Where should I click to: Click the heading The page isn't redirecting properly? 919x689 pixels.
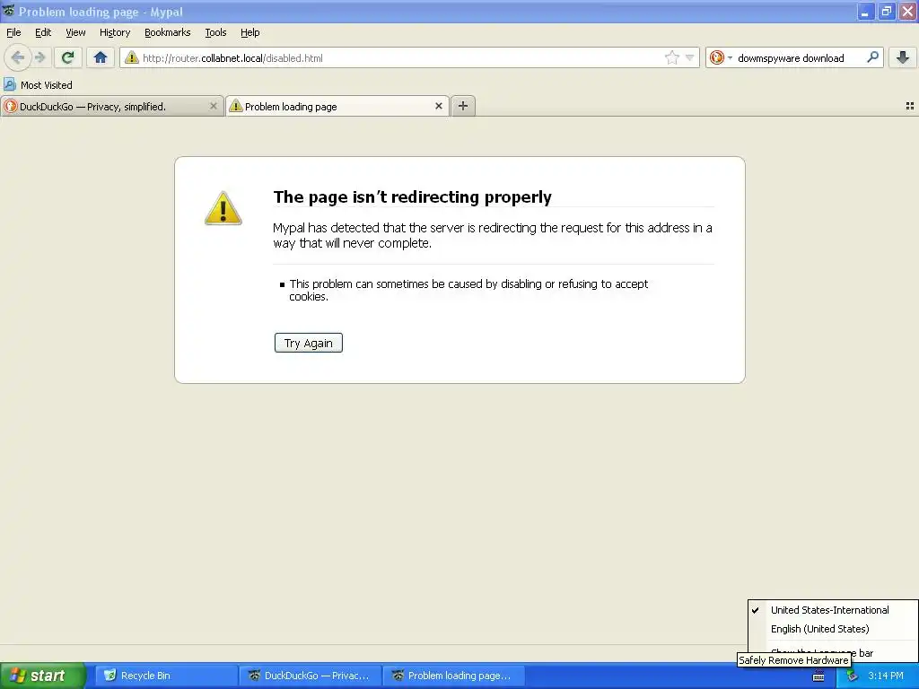point(412,196)
